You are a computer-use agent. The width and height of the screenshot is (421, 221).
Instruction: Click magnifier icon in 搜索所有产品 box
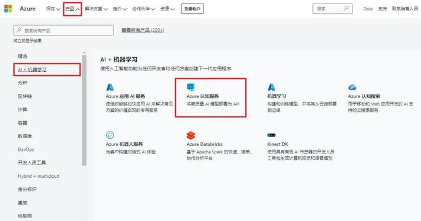pos(19,30)
